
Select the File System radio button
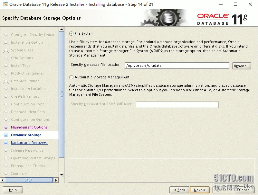(71, 34)
